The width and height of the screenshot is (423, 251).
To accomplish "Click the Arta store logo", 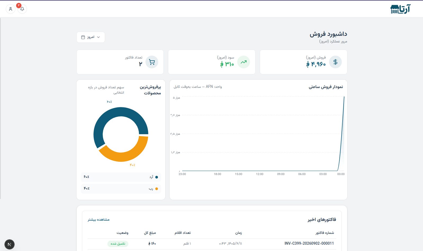I will (x=400, y=9).
